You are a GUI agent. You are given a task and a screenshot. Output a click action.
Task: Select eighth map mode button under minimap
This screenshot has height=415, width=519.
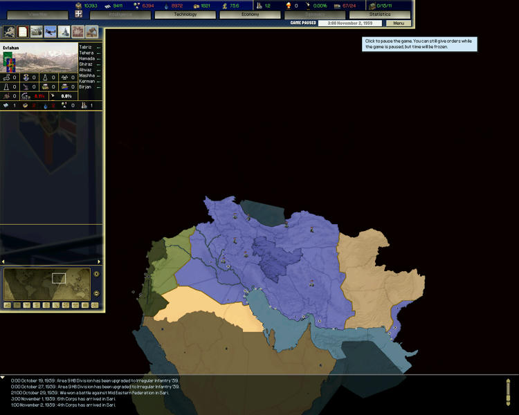pos(75,305)
